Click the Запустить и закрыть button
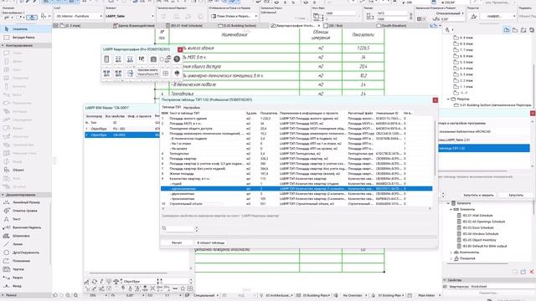Image resolution: width=536 pixels, height=301 pixels. tap(478, 195)
